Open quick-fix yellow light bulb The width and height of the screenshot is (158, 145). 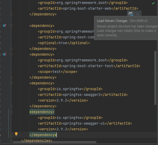[16, 134]
